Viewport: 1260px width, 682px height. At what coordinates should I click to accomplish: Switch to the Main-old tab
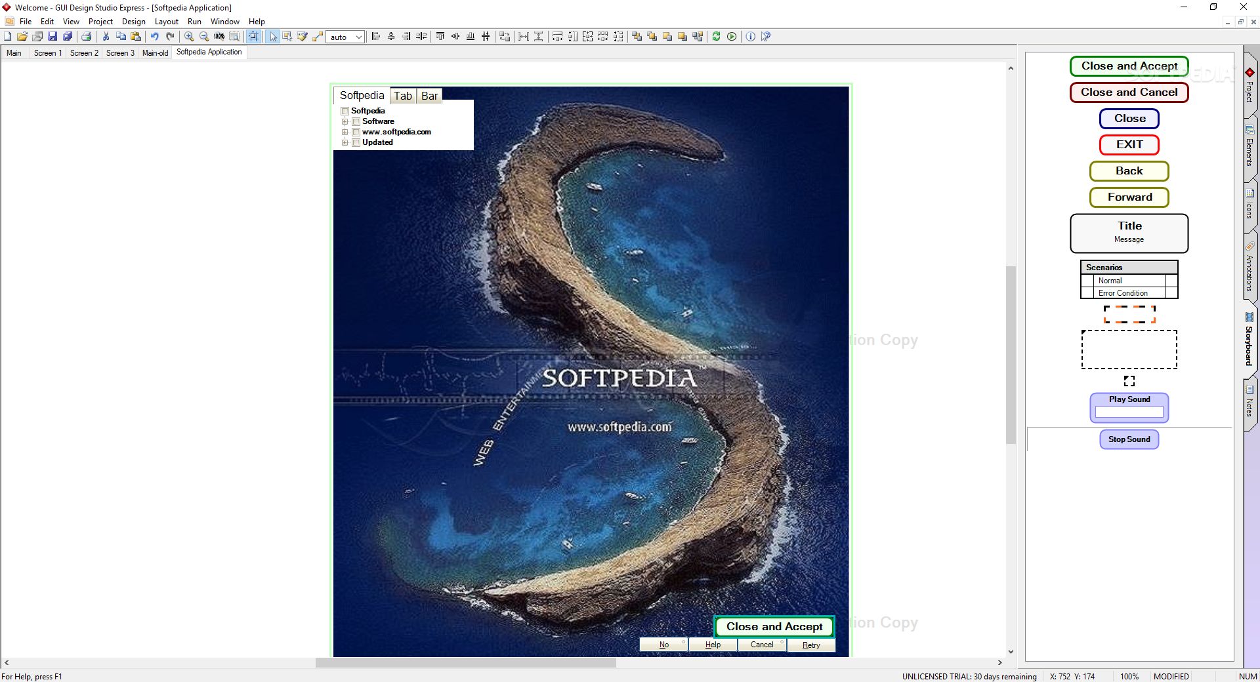pos(155,53)
